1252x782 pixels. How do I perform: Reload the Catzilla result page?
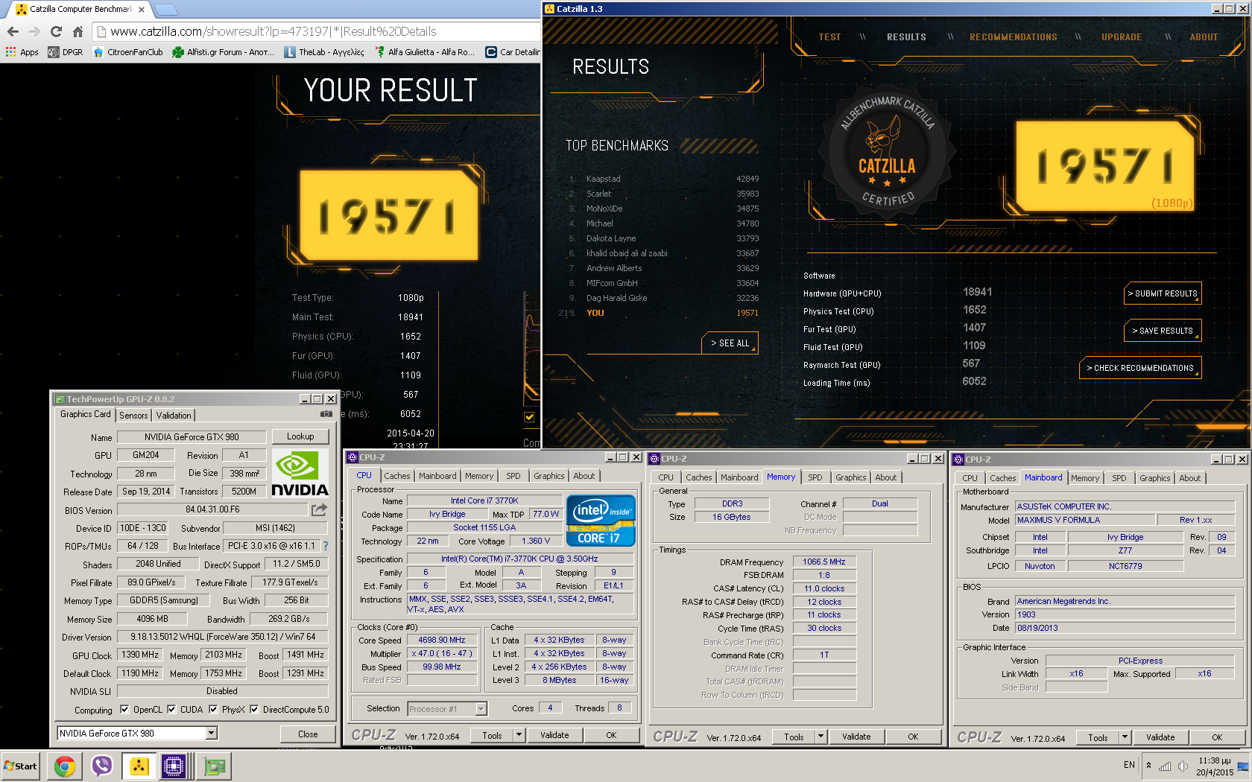tap(56, 31)
